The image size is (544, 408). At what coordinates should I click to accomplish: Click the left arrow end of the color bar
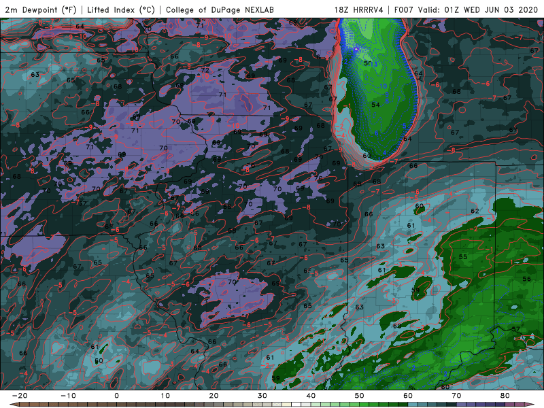pos(14,405)
